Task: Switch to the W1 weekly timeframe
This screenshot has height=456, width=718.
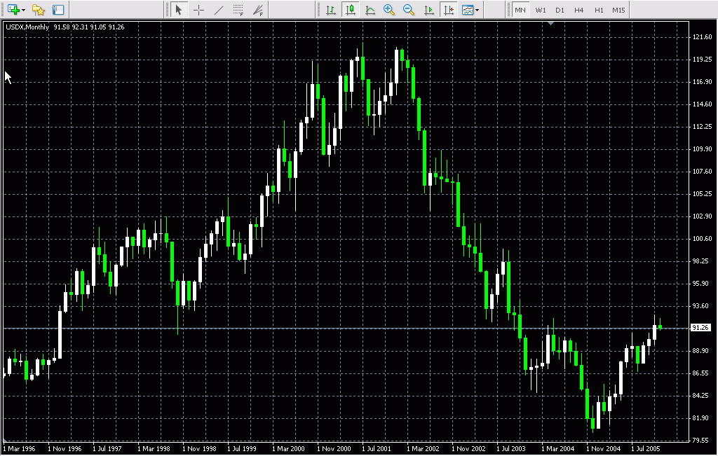Action: (541, 10)
